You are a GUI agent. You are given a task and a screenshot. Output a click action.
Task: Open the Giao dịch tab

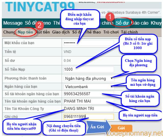pyautogui.click(x=61, y=32)
